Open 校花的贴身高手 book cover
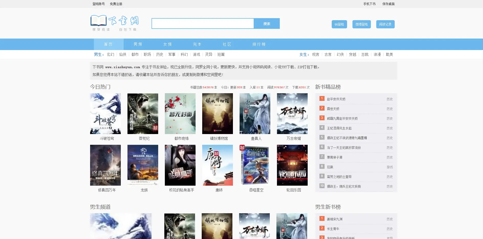 point(180,165)
